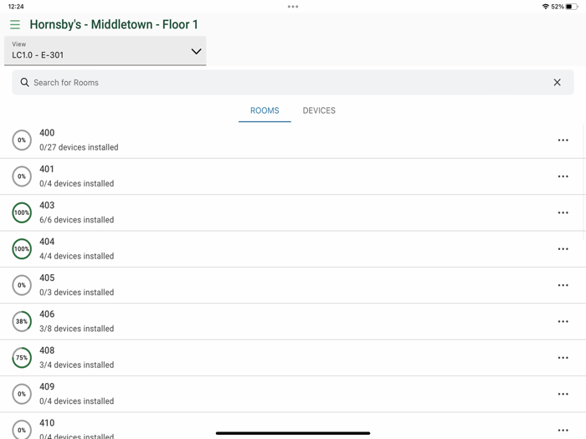Screen dimensions: 586x439
Task: Open room 400 from the list
Action: click(x=293, y=140)
